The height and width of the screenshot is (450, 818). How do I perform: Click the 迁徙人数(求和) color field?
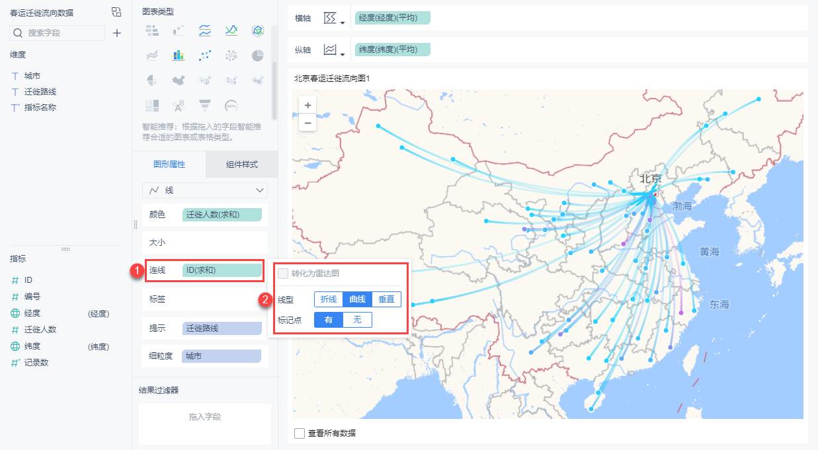(x=222, y=215)
